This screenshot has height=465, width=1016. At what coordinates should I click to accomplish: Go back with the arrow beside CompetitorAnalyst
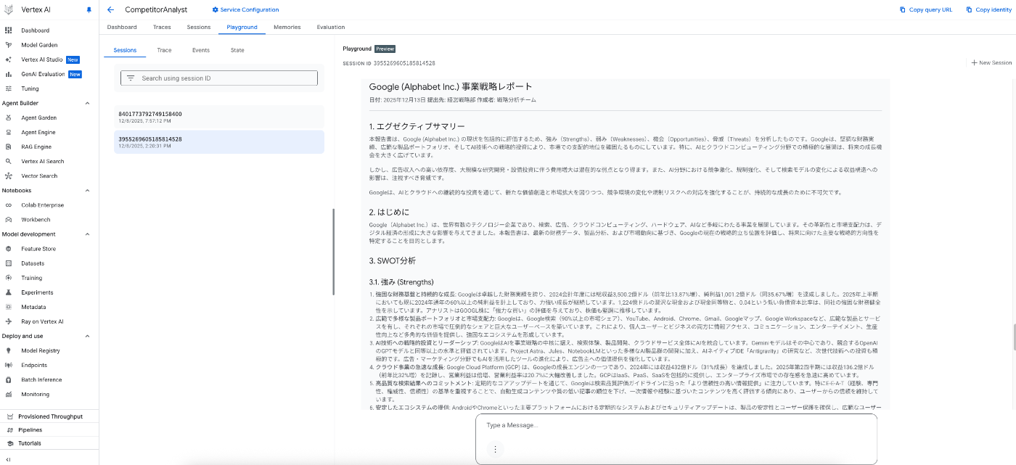pos(110,10)
